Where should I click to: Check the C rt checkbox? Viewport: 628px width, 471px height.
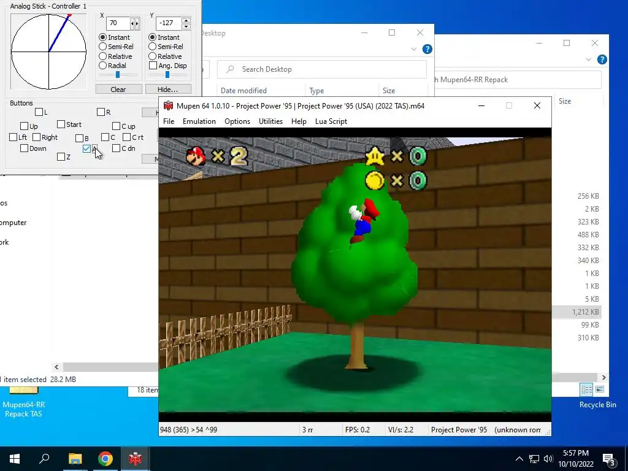click(x=126, y=137)
